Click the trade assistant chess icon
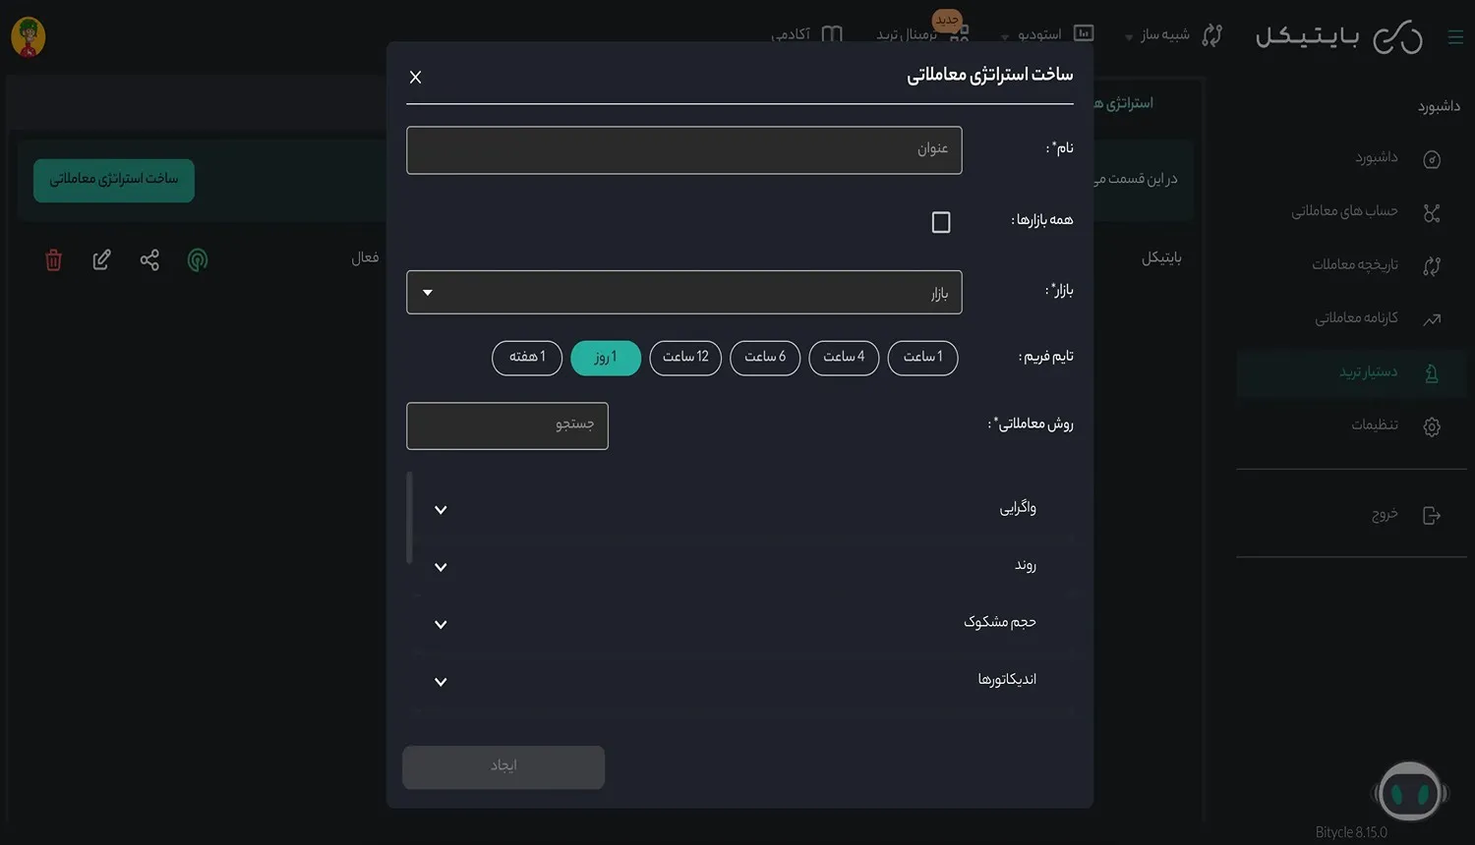This screenshot has height=845, width=1475. pyautogui.click(x=1432, y=373)
